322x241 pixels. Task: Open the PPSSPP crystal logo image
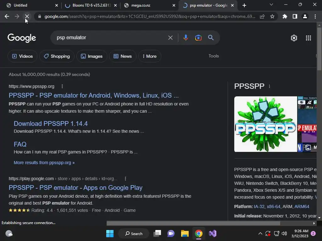coord(265,124)
